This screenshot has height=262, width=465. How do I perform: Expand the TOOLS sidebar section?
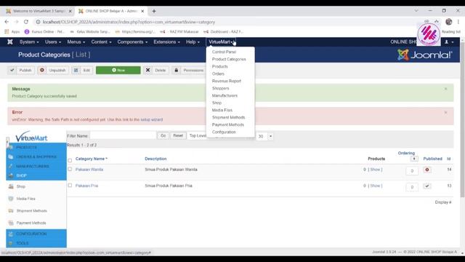click(36, 243)
